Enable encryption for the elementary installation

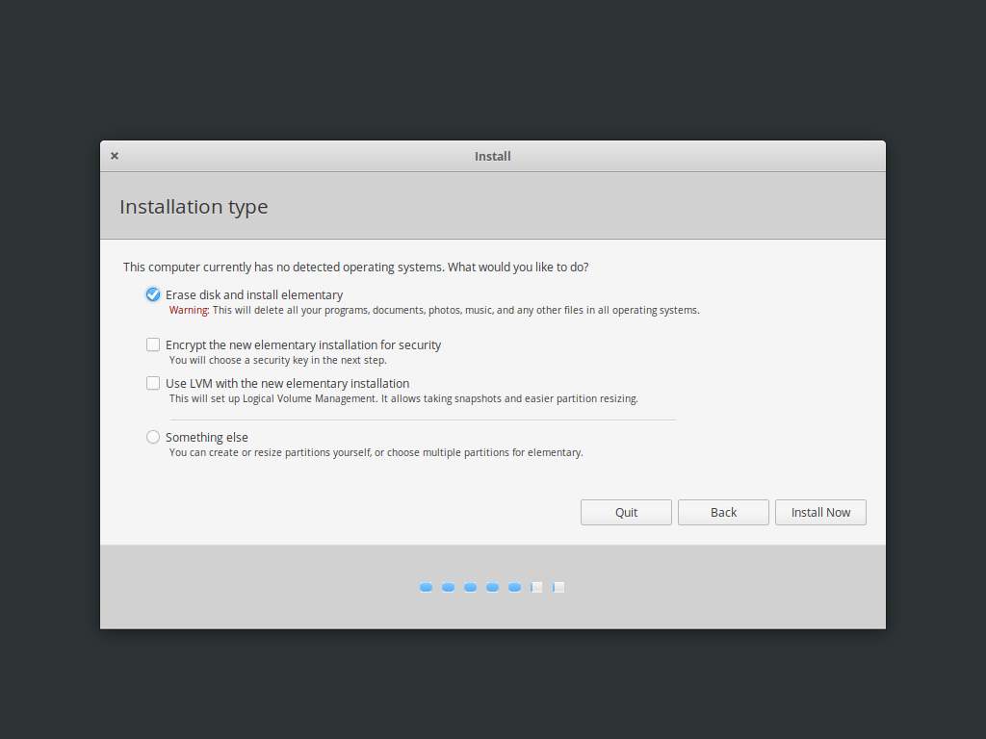point(153,344)
